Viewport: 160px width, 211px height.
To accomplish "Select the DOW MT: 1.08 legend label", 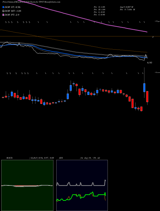I will point(13,11).
